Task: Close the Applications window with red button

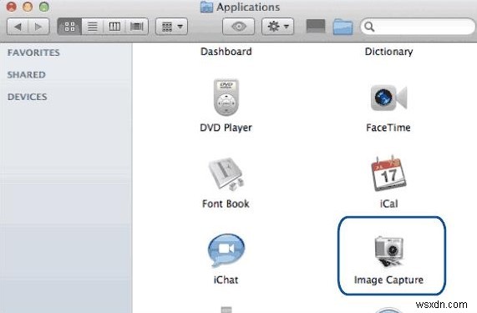Action: pos(12,7)
